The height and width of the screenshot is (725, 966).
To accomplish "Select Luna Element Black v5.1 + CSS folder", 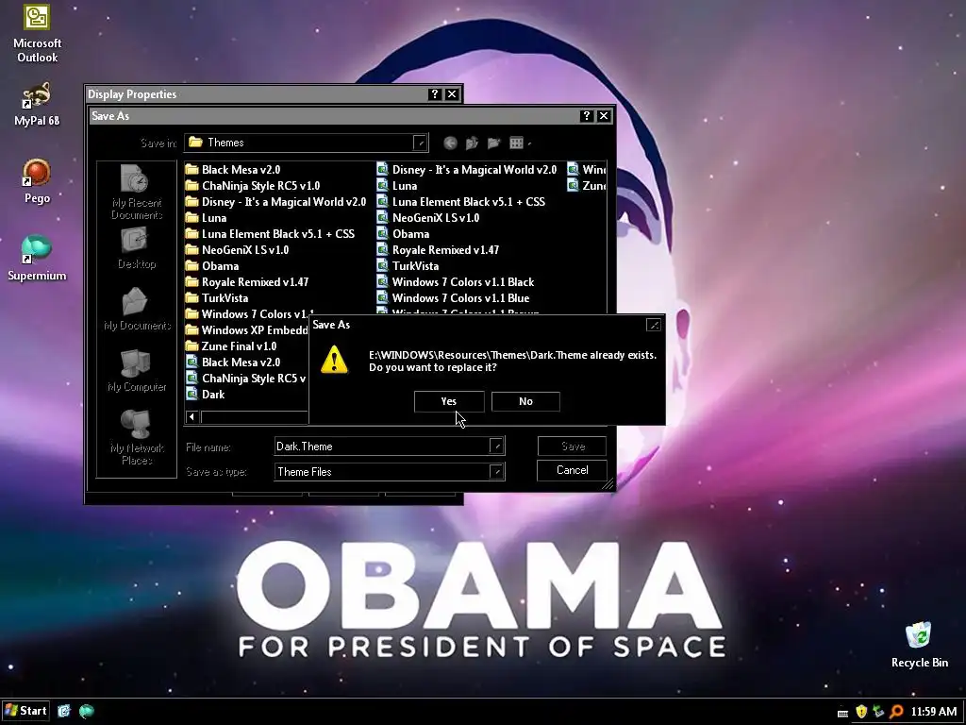I will point(270,234).
